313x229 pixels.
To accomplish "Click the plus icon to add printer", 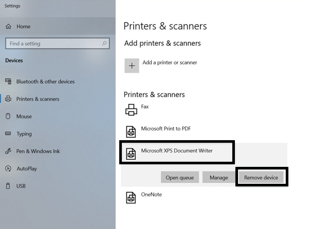I will point(132,66).
